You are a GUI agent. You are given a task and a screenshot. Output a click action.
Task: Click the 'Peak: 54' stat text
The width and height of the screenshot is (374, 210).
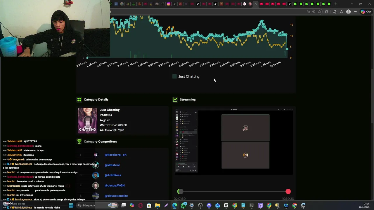coord(106,115)
